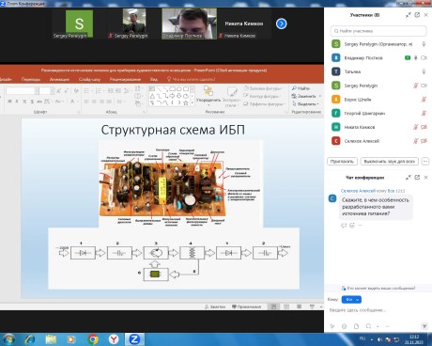This screenshot has width=432, height=346.
Task: Open Zoom from the Windows taskbar
Action: (134, 339)
